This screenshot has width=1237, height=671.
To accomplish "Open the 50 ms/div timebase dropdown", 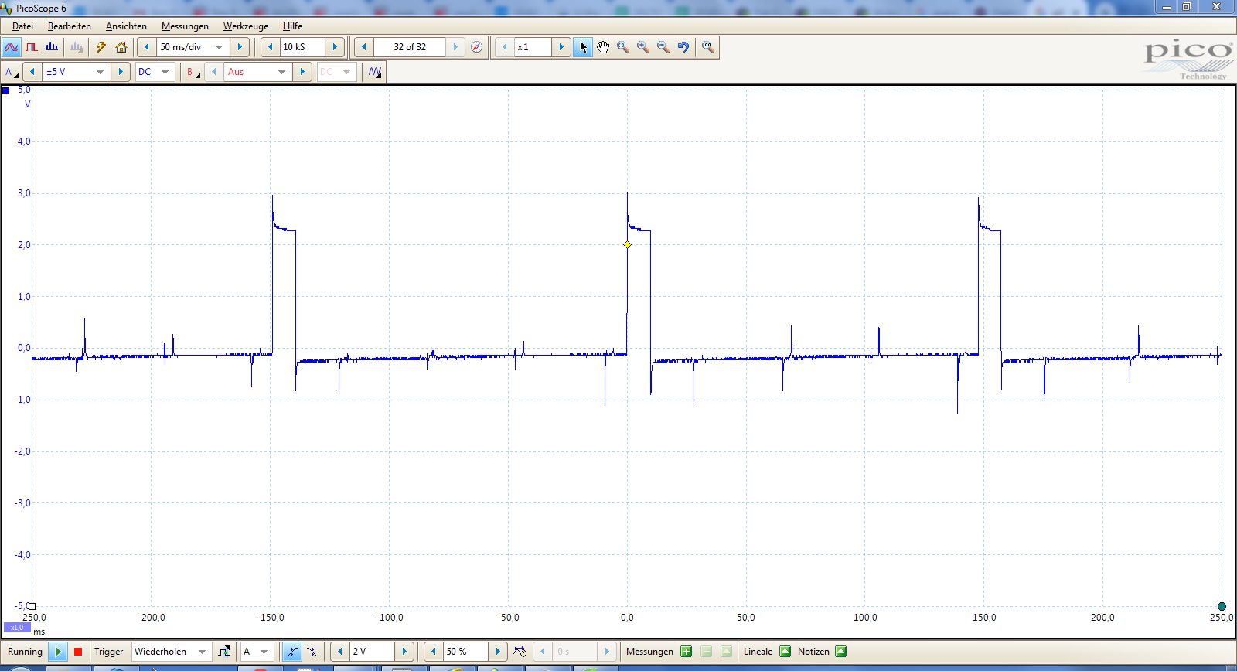I will [x=220, y=47].
